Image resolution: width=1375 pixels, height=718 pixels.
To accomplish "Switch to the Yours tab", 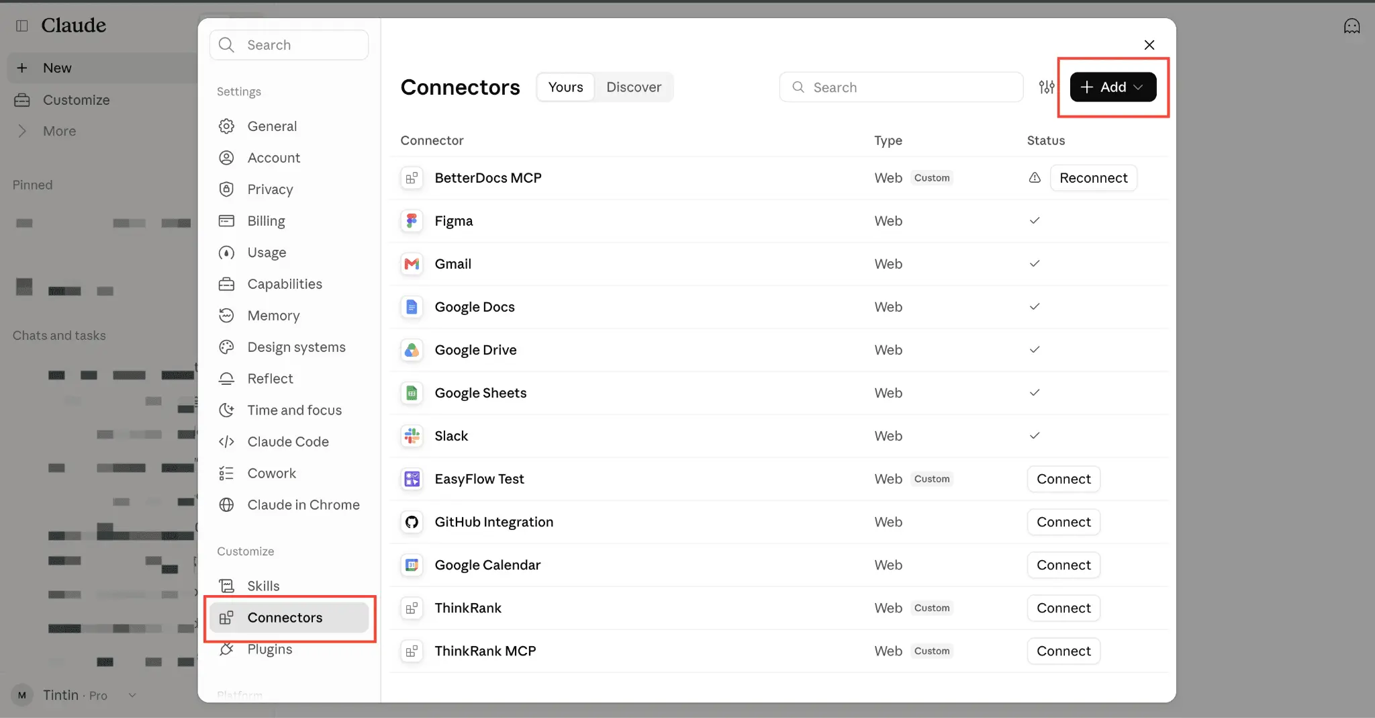I will pos(565,87).
